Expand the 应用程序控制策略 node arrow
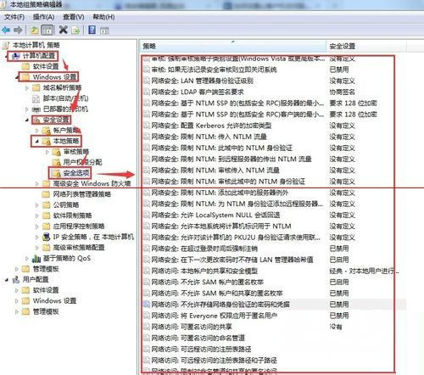 [x=37, y=227]
